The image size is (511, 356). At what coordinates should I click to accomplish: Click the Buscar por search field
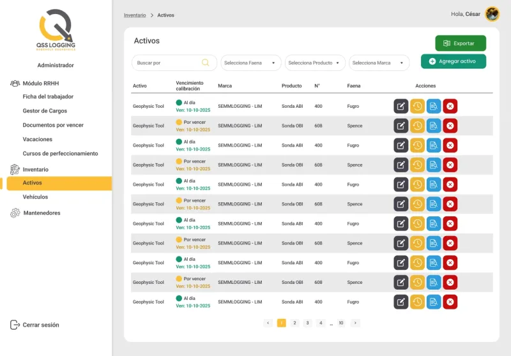(174, 63)
